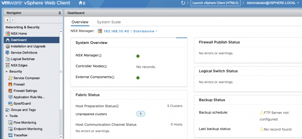
Task: Click the SpoofGuard icon
Action: click(10, 104)
